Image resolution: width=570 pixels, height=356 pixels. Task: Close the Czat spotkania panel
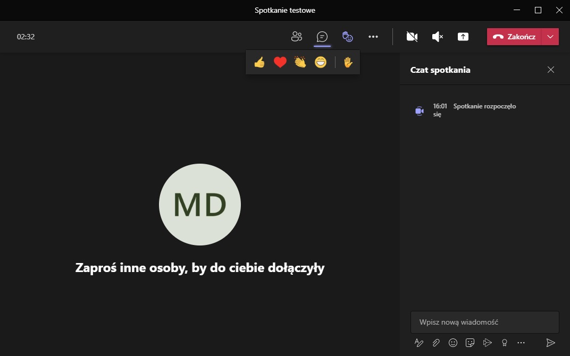(x=551, y=70)
